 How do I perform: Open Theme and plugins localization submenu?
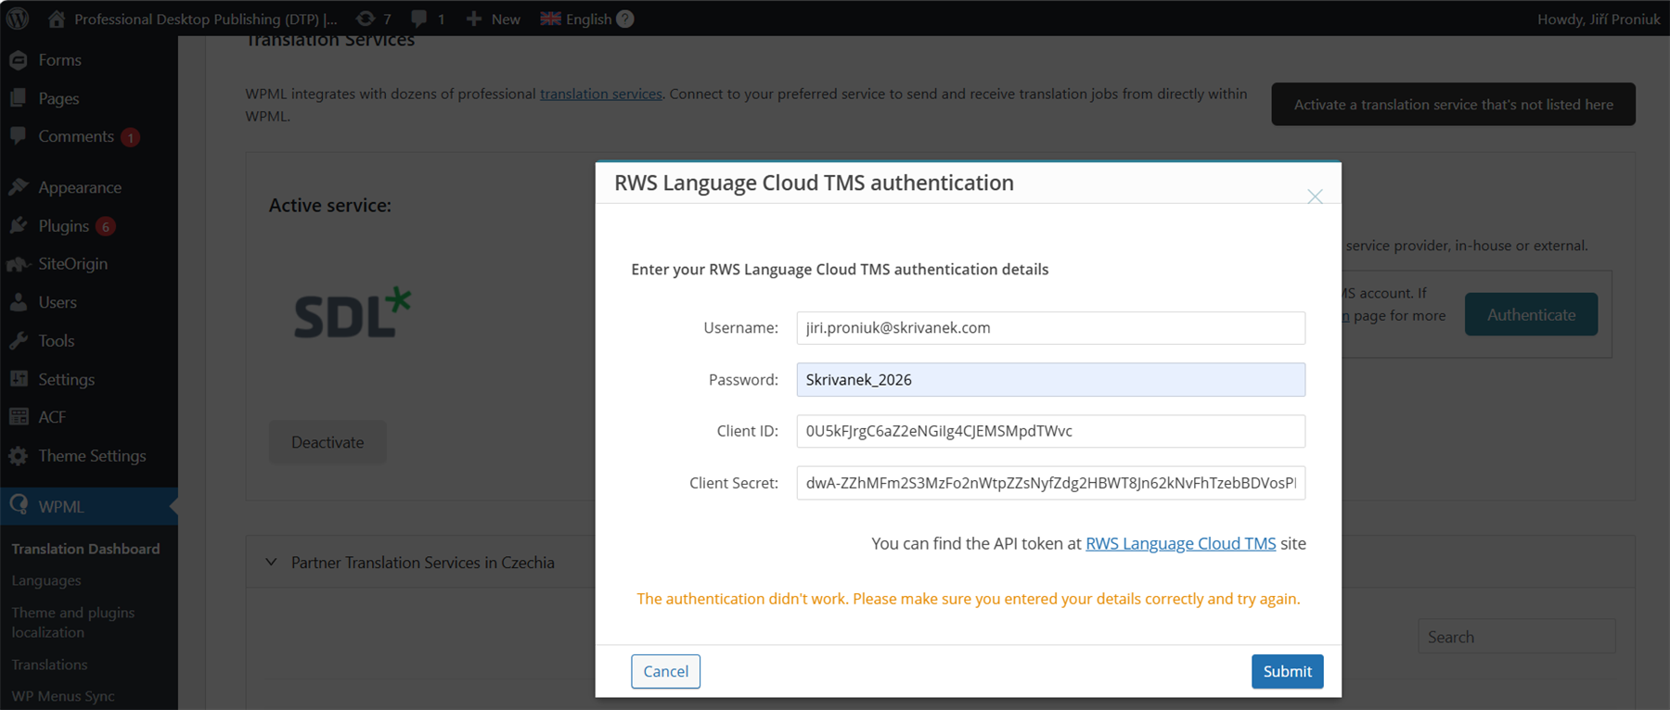73,622
